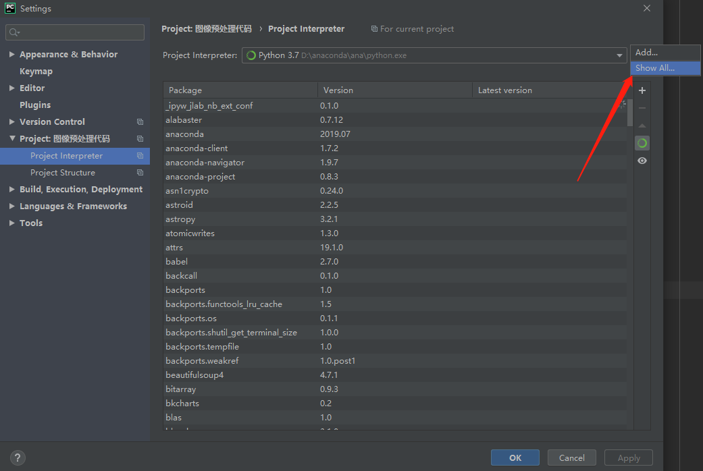Open Plugins settings page
Screen dimensions: 703x471
pos(35,105)
